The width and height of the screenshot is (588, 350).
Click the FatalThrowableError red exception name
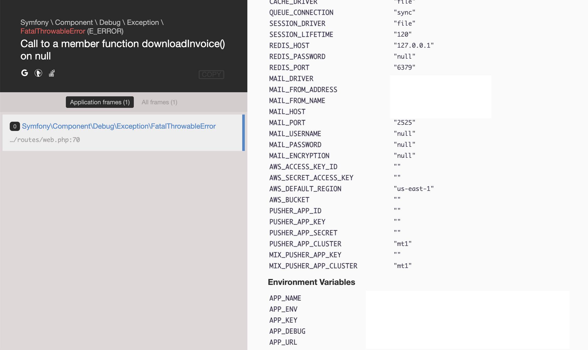coord(53,31)
